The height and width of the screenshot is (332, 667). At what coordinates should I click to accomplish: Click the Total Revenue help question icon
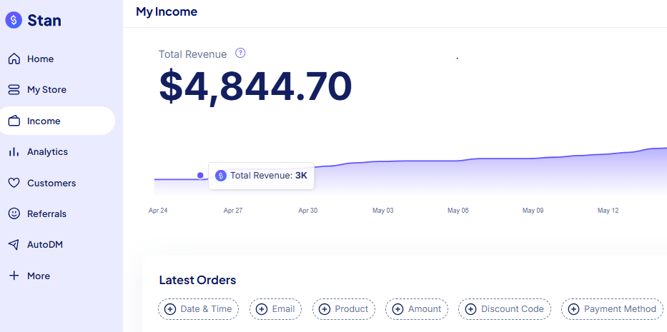[240, 53]
